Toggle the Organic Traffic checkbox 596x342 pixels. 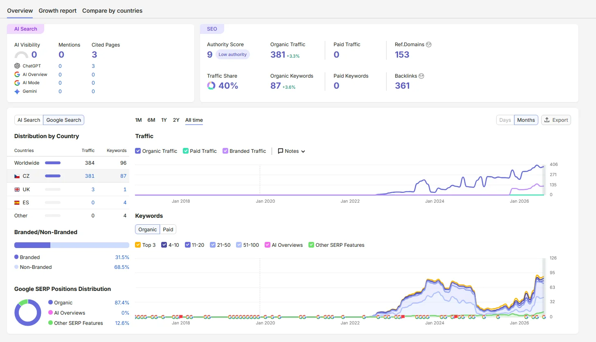(138, 151)
